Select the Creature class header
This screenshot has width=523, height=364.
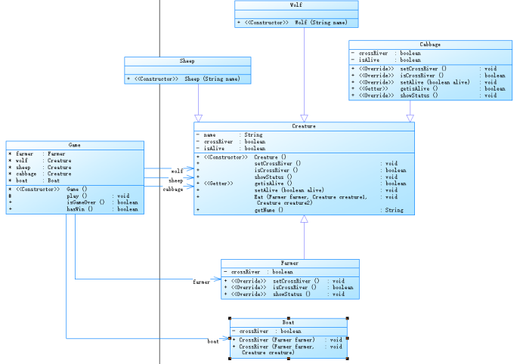[x=304, y=126]
